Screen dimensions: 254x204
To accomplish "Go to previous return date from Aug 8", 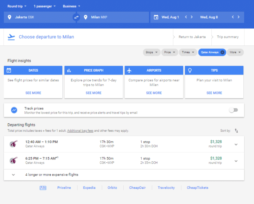I will 233,17.
